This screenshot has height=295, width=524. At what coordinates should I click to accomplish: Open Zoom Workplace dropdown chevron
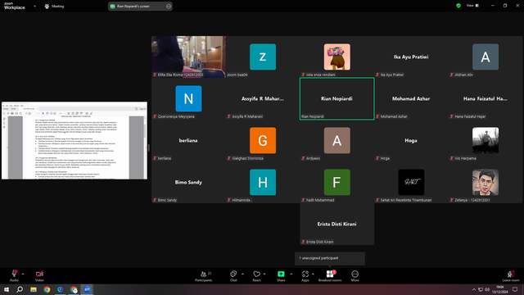[34, 6]
